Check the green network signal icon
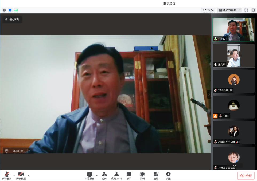Screen dimensions: 257x181 click(x=16, y=10)
